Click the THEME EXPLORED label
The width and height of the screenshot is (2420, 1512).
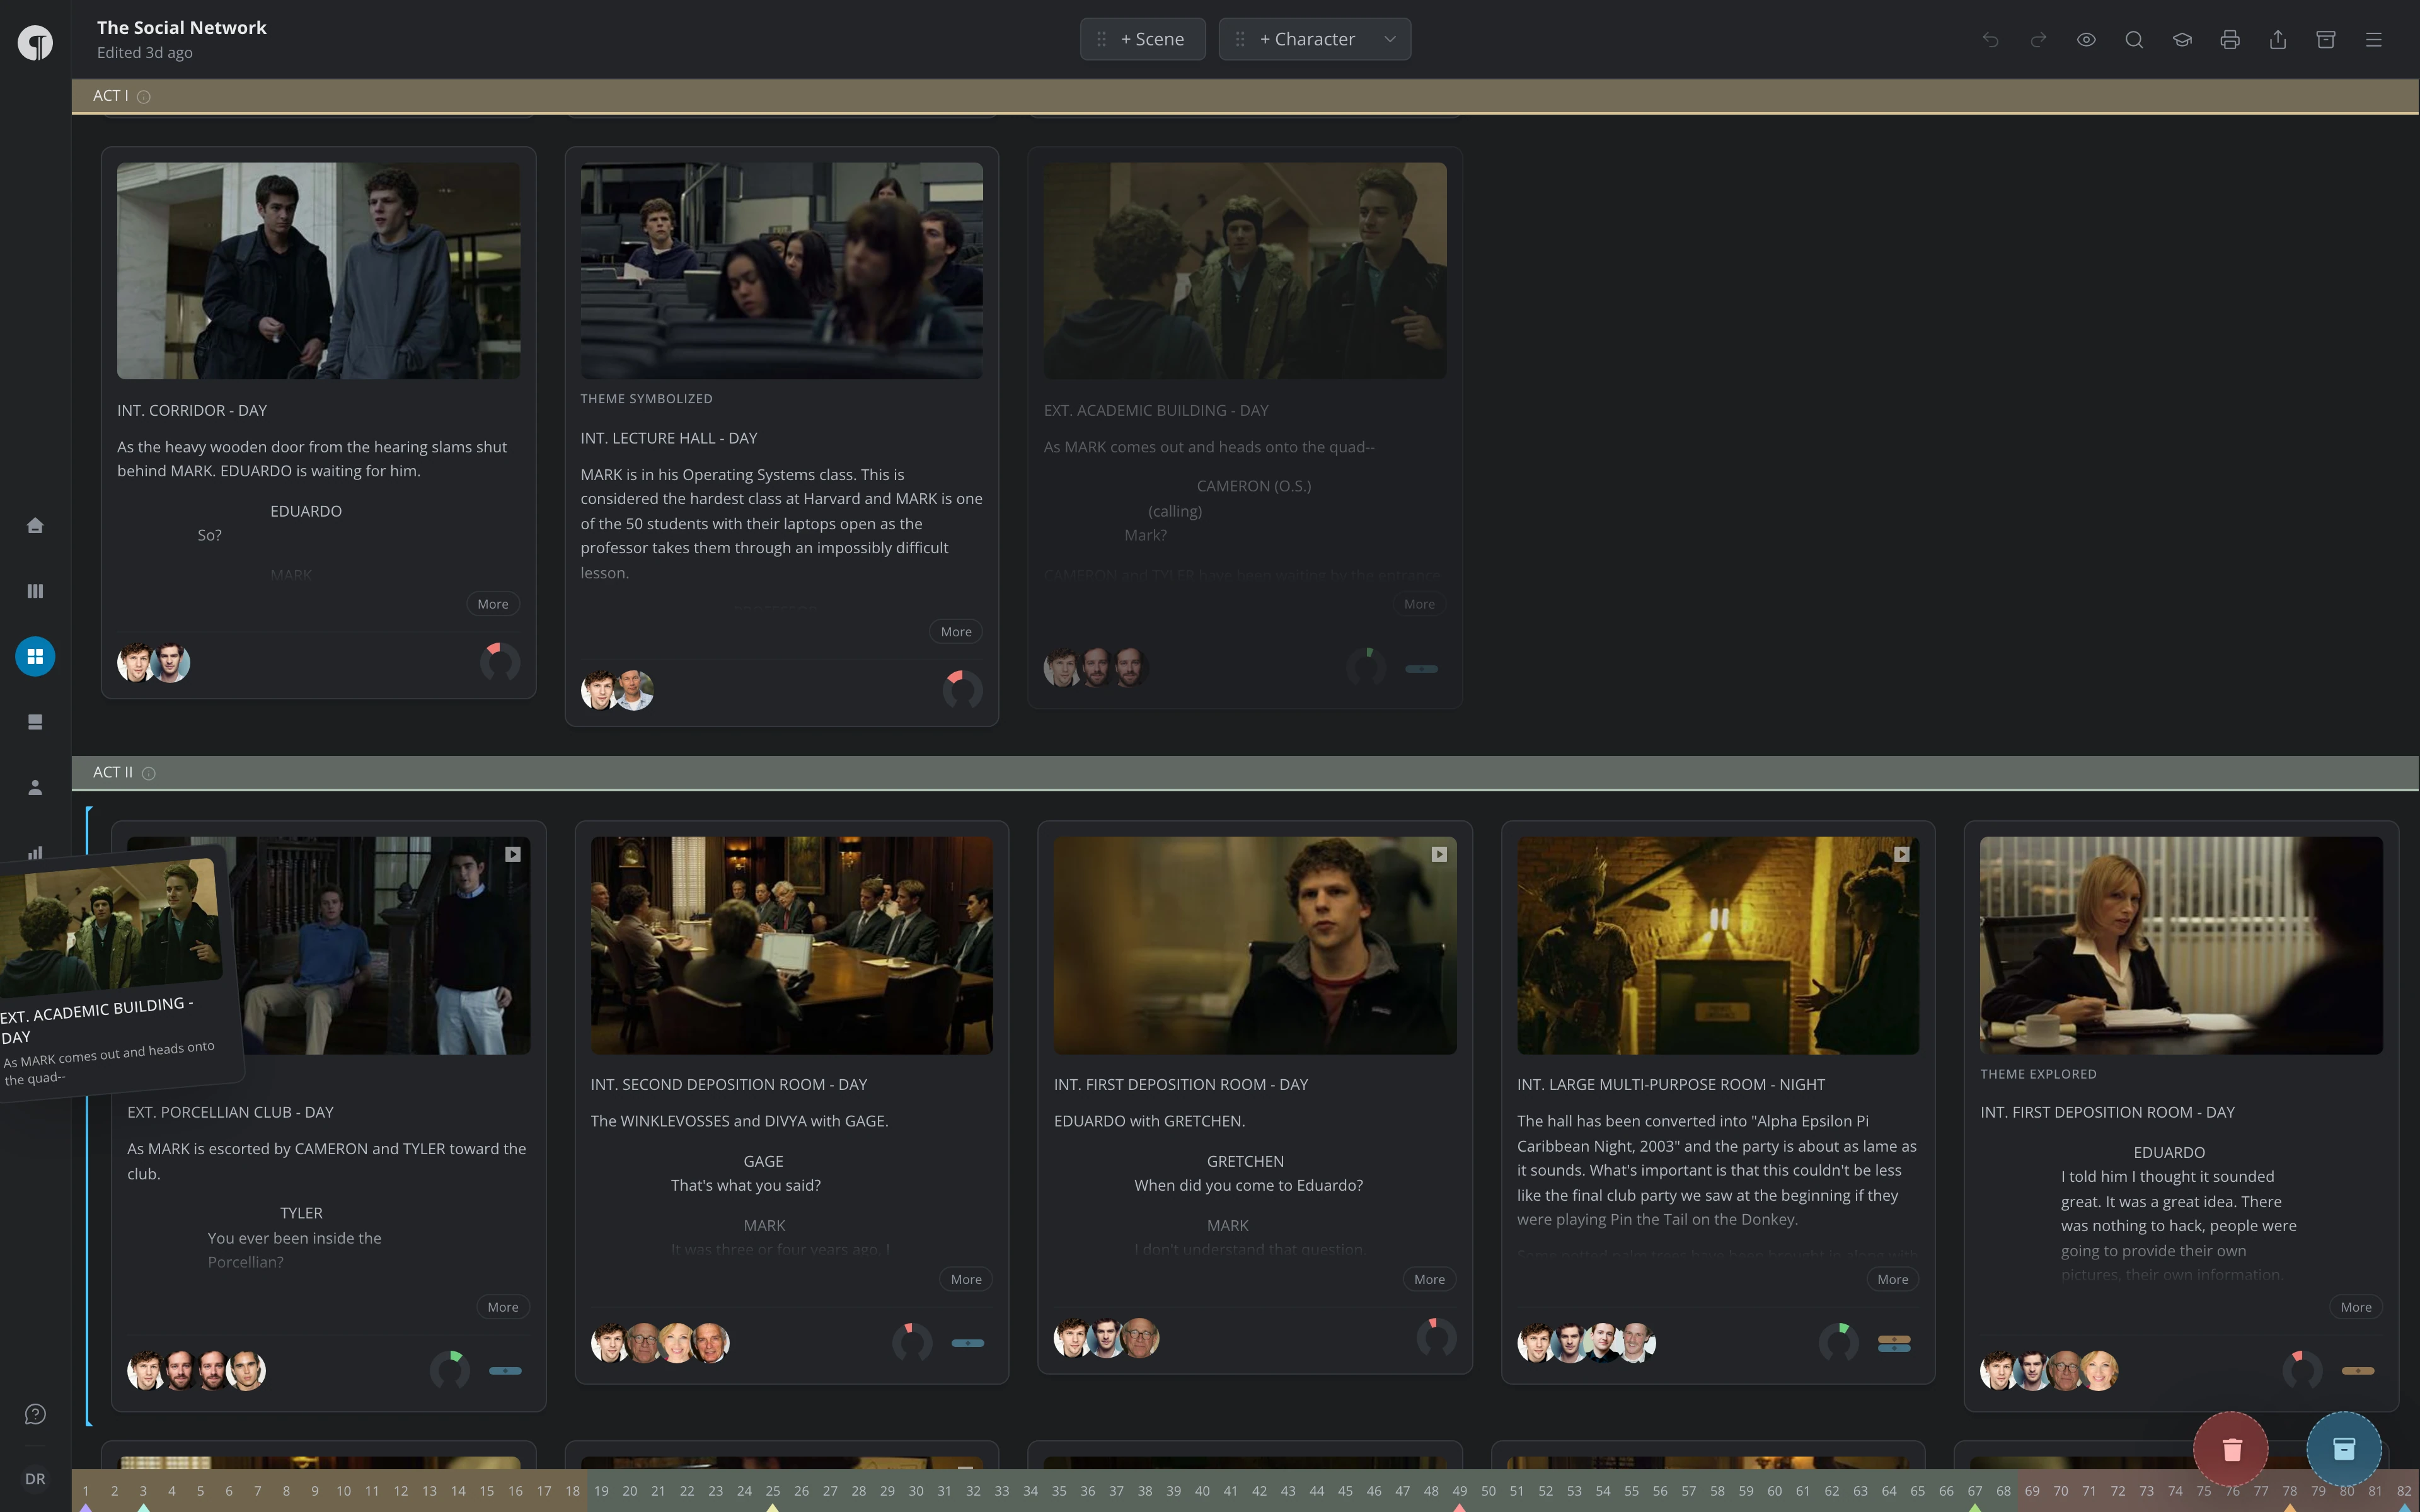click(x=2038, y=1074)
